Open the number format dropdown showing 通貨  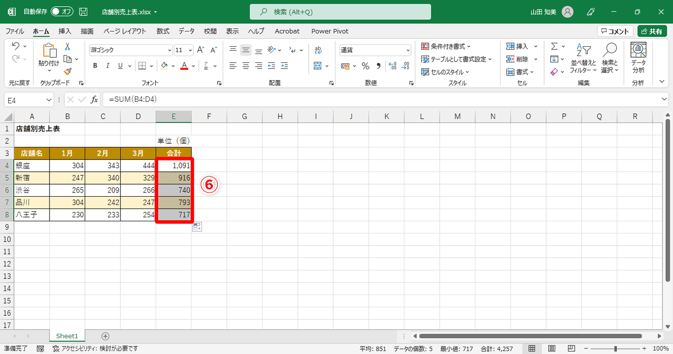tap(408, 50)
